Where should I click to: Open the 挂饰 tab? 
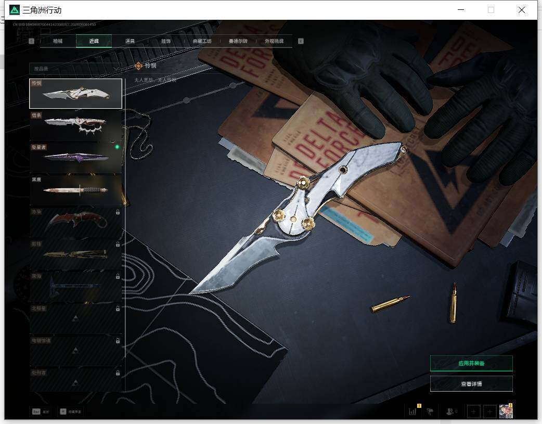tap(166, 41)
